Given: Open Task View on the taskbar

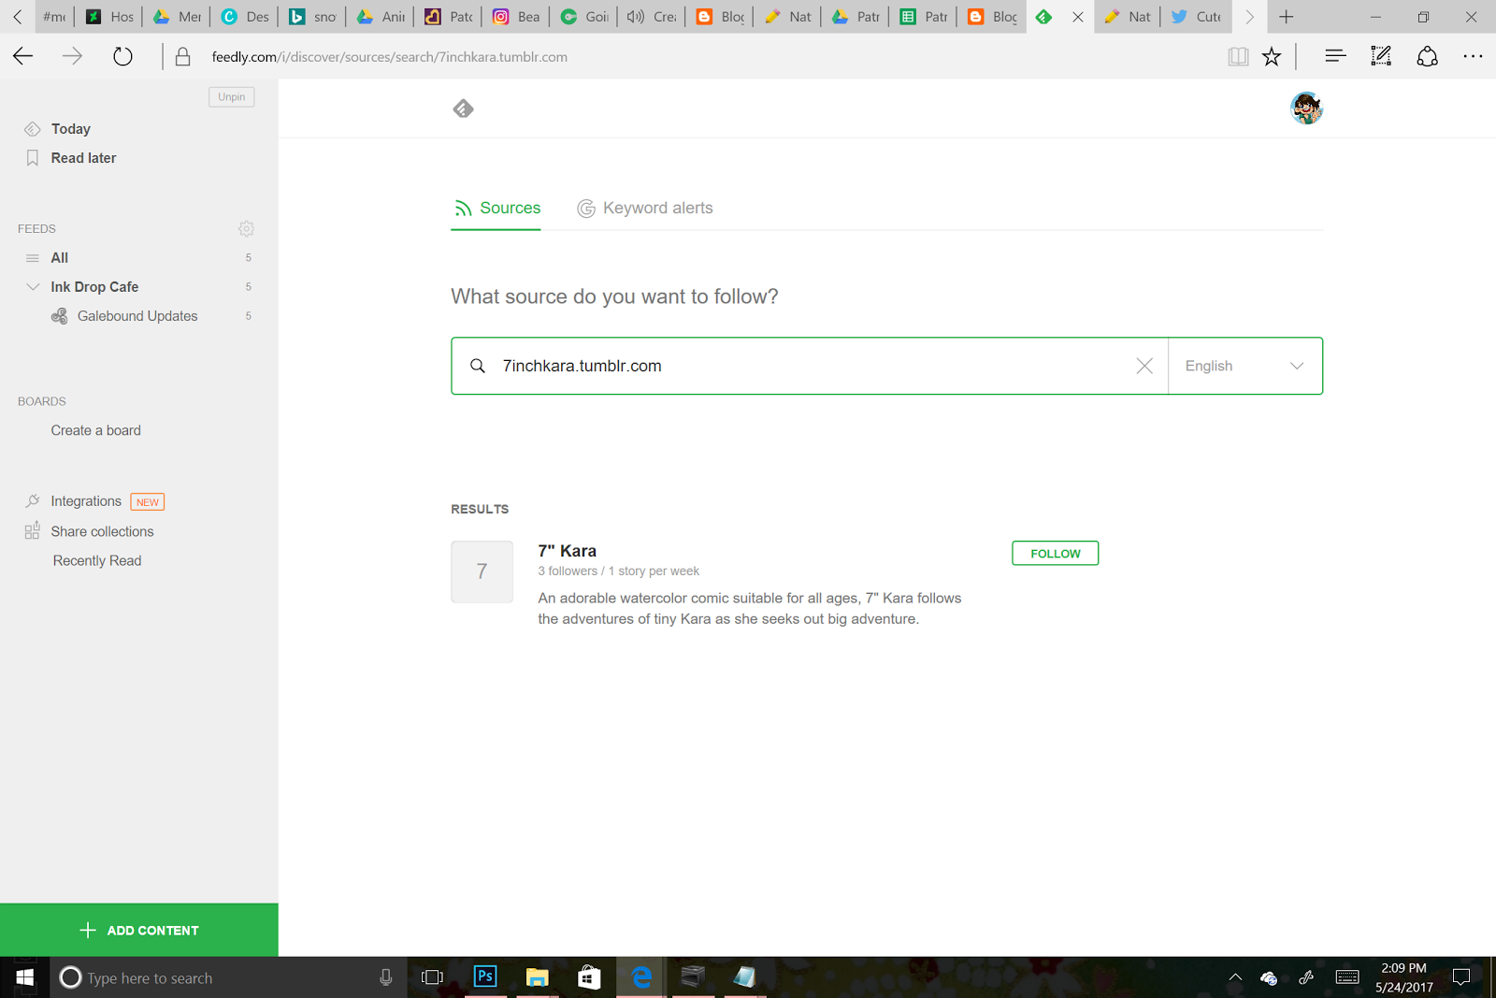Looking at the screenshot, I should tap(432, 977).
